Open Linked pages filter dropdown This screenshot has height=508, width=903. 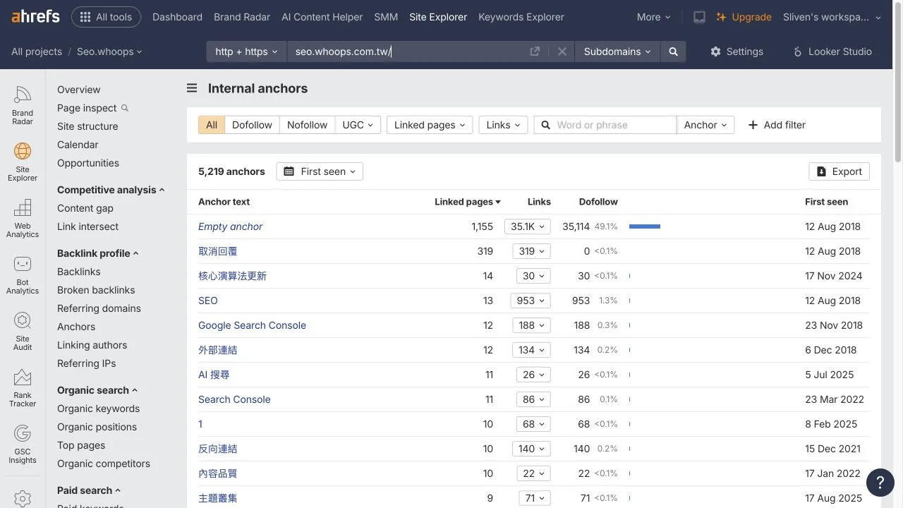pos(430,125)
